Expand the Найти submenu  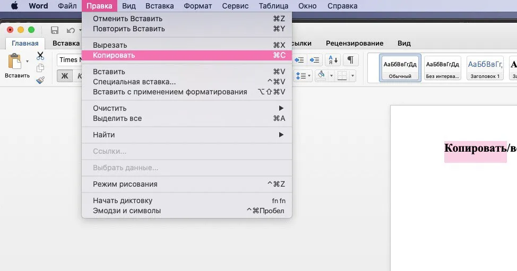186,135
